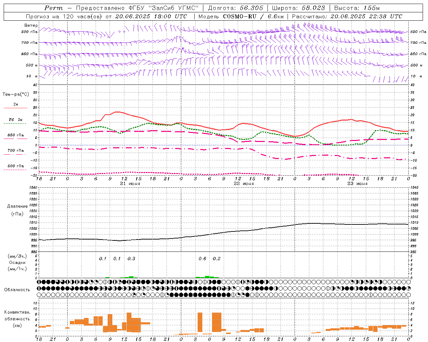This screenshot has height=342, width=428.
Task: Click the "Долгота: 56.305" header field
Action: tap(236, 8)
